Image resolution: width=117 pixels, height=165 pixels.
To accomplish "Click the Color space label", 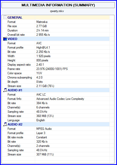I will tap(15, 73).
